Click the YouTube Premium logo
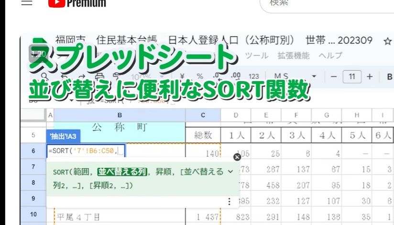The height and width of the screenshot is (225, 394). (77, 3)
